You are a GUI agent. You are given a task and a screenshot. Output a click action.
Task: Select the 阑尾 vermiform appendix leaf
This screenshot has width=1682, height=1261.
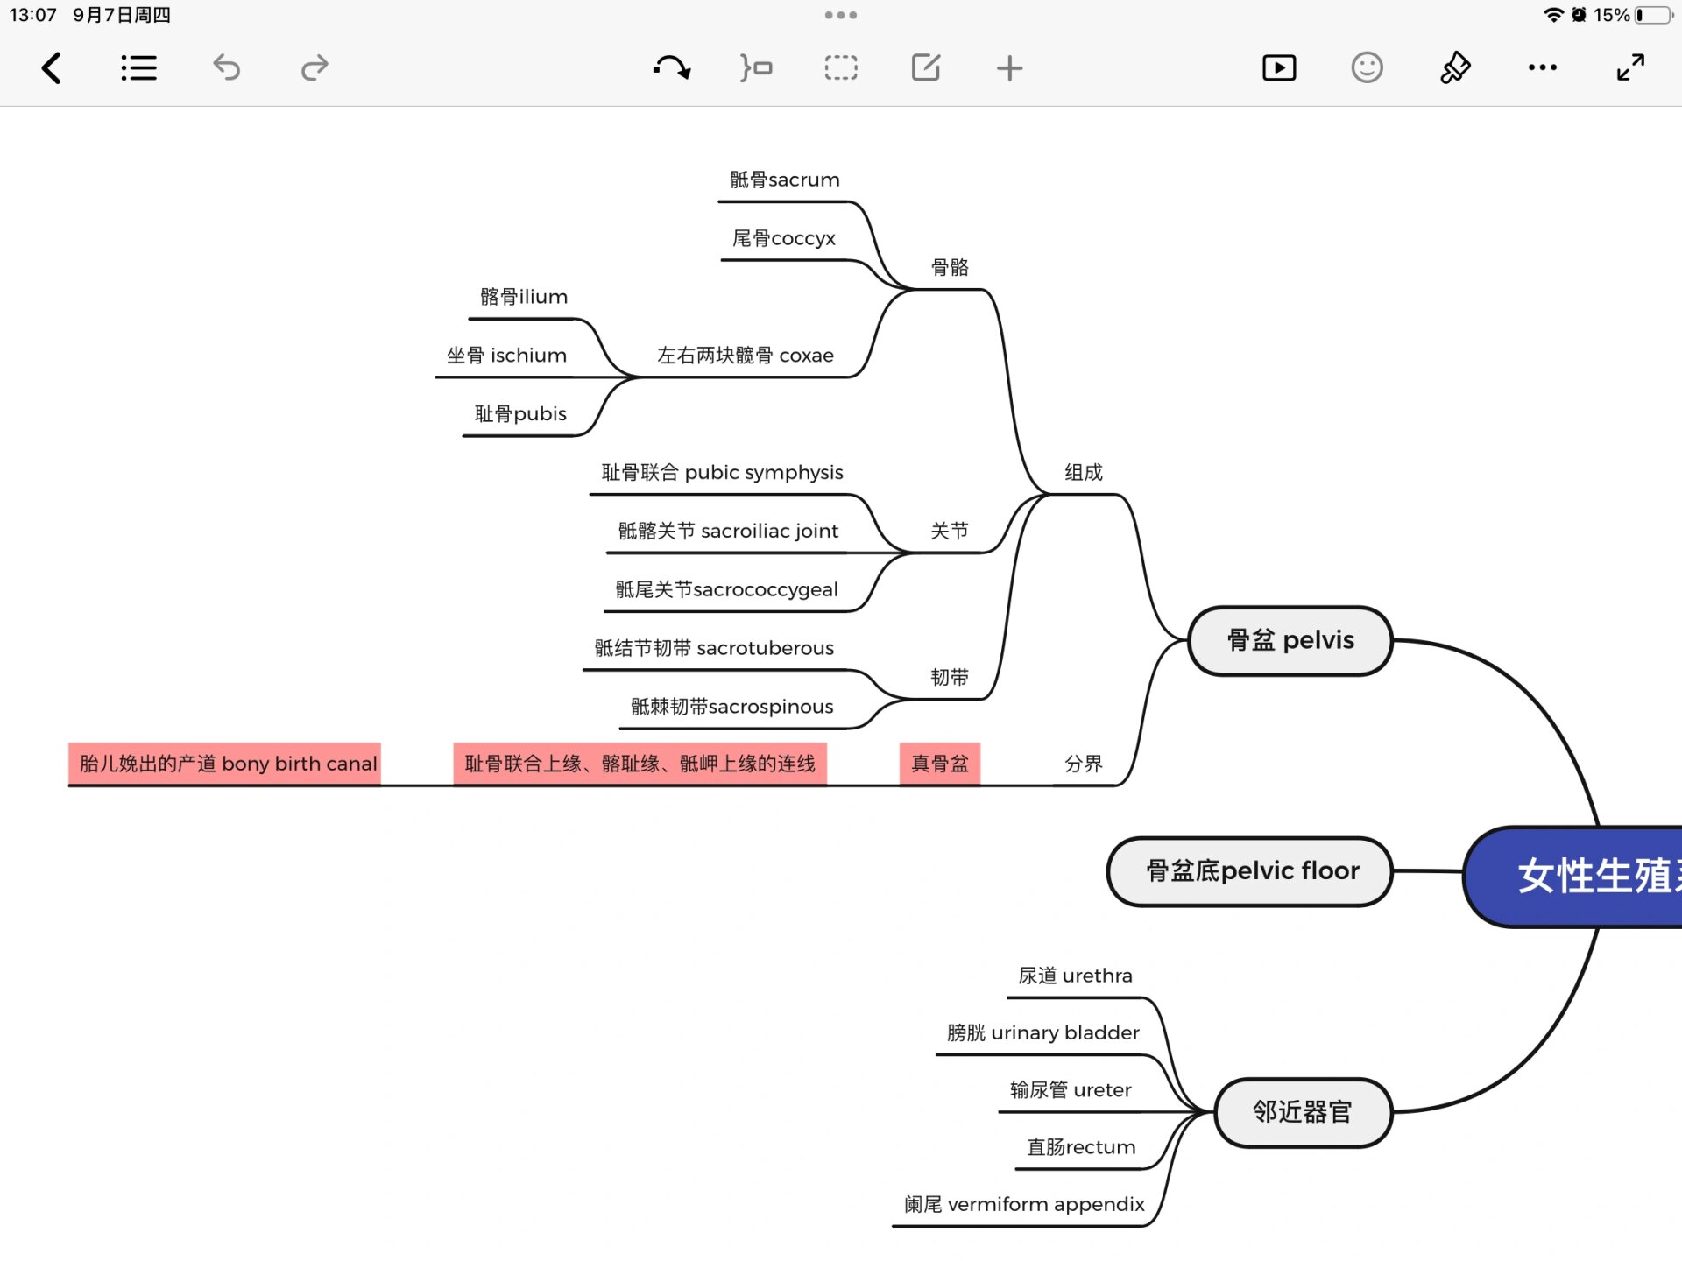1025,1204
